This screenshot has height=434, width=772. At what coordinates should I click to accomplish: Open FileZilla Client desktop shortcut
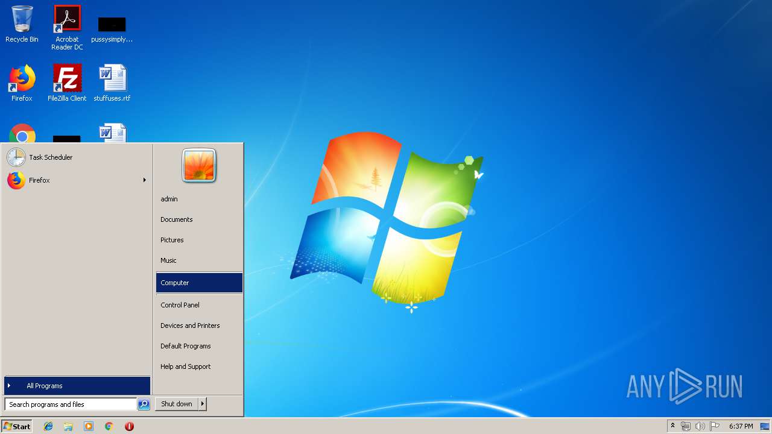tap(67, 83)
